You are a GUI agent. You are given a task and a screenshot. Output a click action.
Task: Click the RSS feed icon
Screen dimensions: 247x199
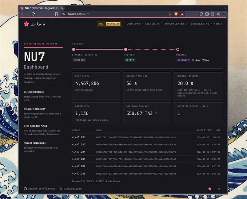tap(170, 14)
